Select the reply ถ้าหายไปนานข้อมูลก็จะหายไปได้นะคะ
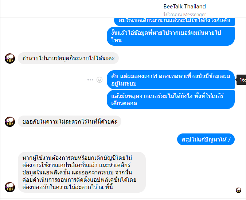 tap(68, 58)
